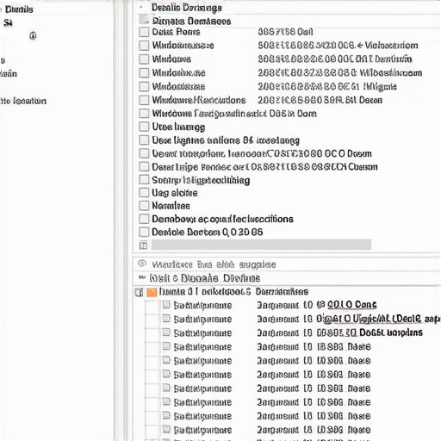
Task: Click the small round icon in the left panel
Action: [x=33, y=36]
